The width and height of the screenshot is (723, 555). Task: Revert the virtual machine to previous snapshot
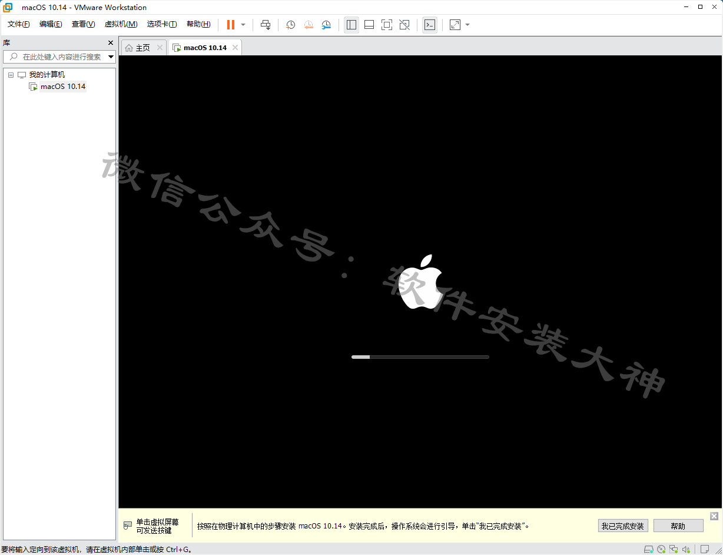click(x=309, y=25)
